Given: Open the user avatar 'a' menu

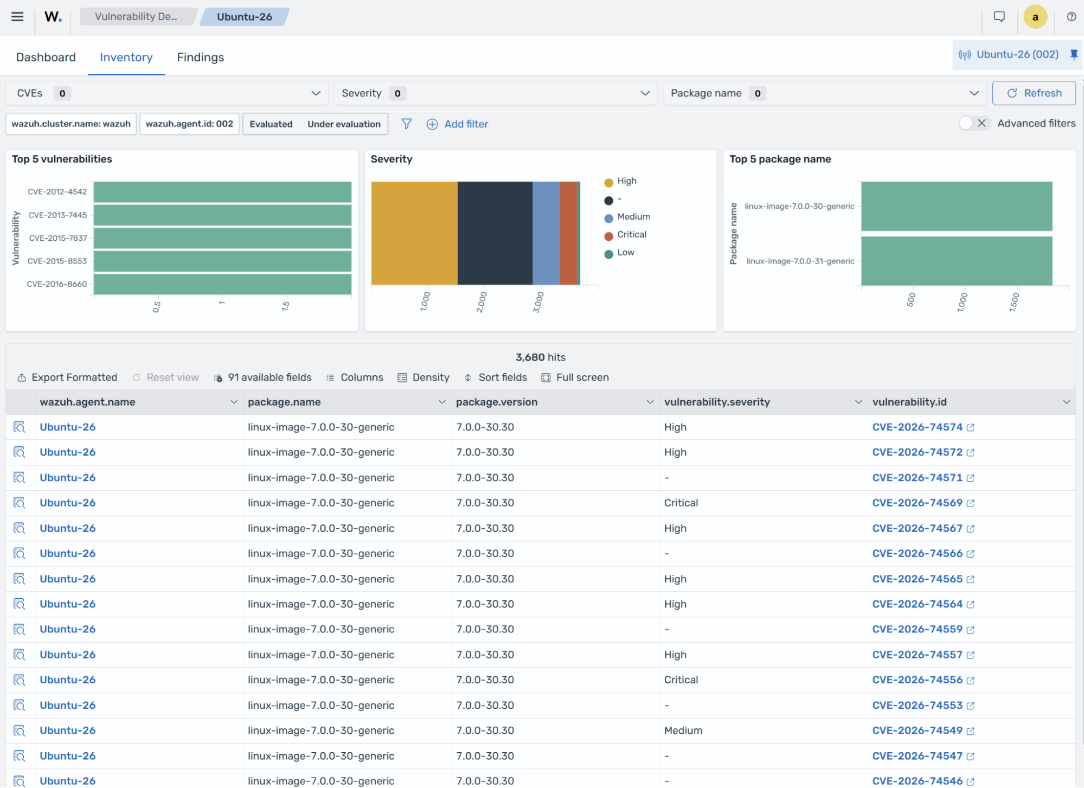Looking at the screenshot, I should click(x=1035, y=17).
